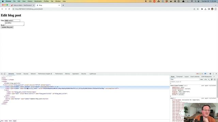Switch to the Layout styles tab
Viewport: 218px width, 122px height.
pyautogui.click(x=186, y=77)
